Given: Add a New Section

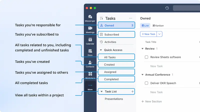Looking at the screenshot, I should (151, 102).
